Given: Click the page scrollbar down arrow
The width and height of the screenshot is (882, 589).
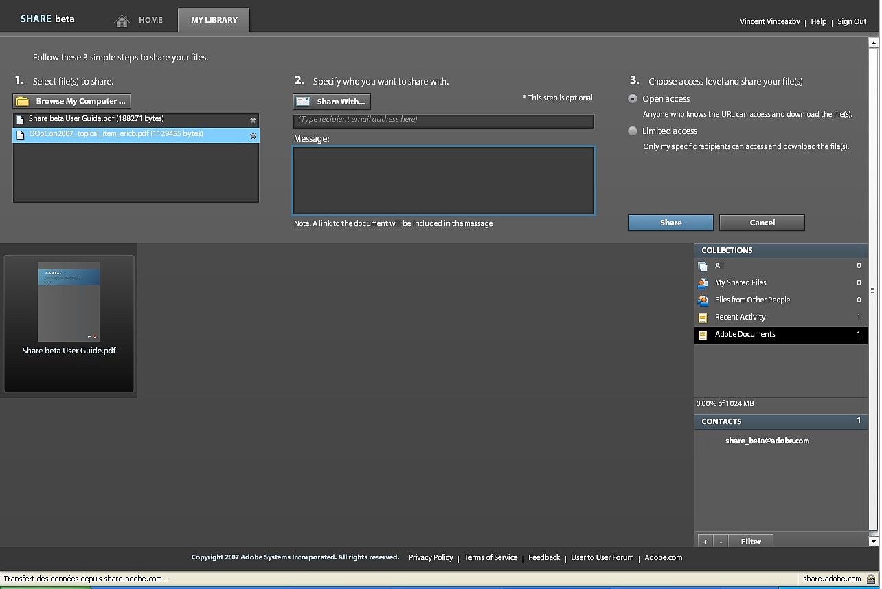Looking at the screenshot, I should point(874,542).
